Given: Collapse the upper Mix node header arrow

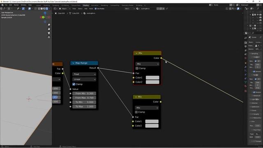Looking at the screenshot, I should (136, 53).
